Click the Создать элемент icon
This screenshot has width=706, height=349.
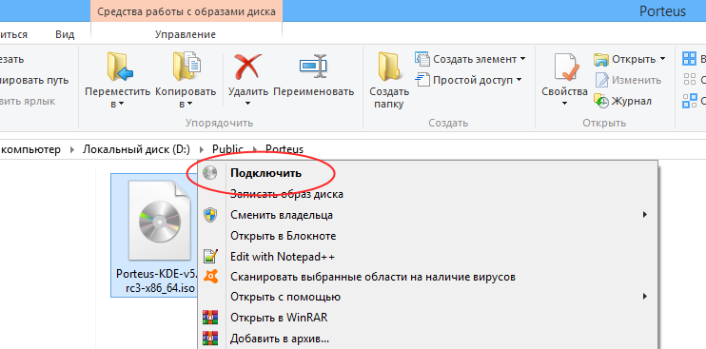coord(422,59)
